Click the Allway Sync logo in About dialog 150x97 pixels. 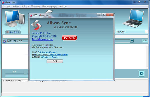pyautogui.click(x=36, y=25)
